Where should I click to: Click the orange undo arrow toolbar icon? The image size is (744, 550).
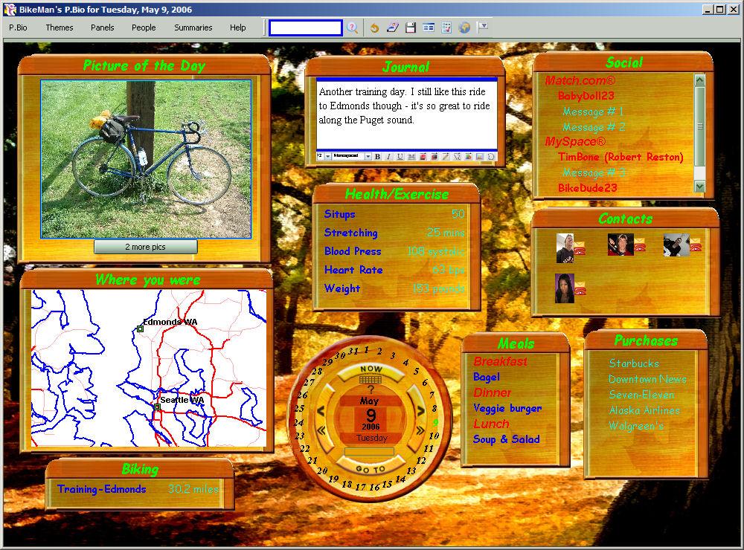point(374,27)
